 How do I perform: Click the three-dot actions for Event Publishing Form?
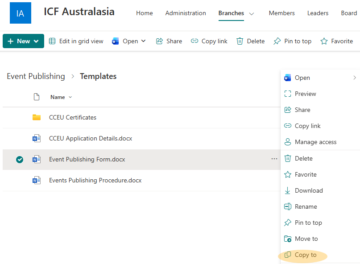point(274,159)
